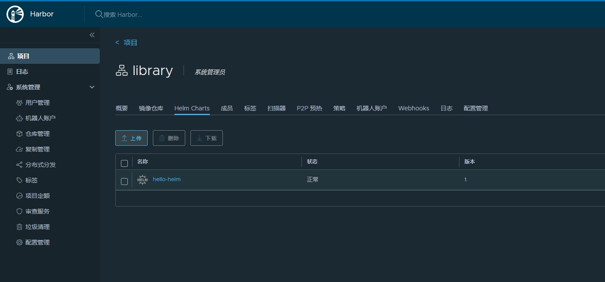Click the search magnifier icon
Viewport: 605px width, 282px height.
click(x=98, y=14)
